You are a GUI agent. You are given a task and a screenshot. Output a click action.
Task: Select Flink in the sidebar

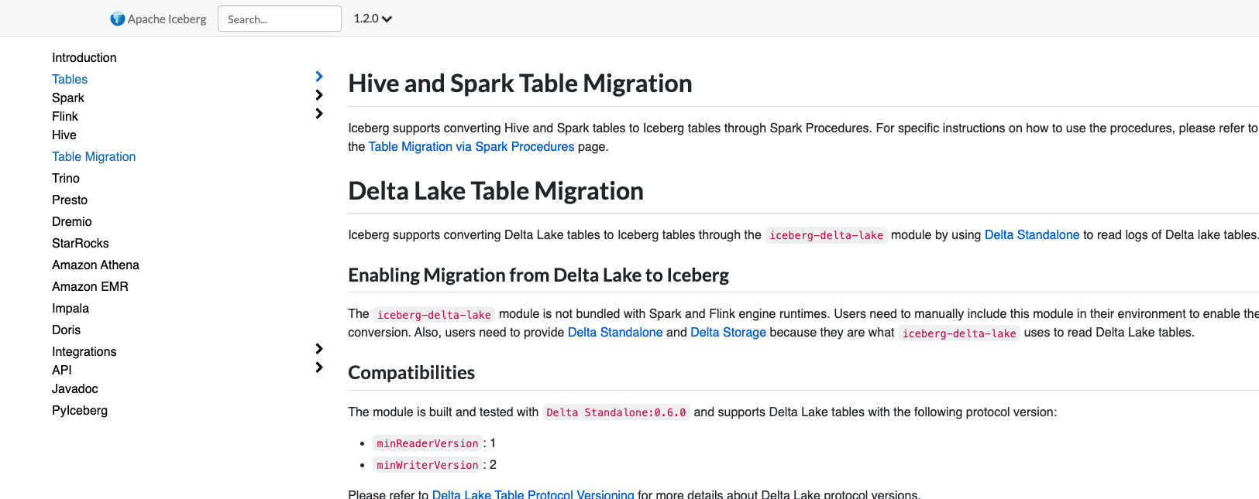(x=65, y=116)
